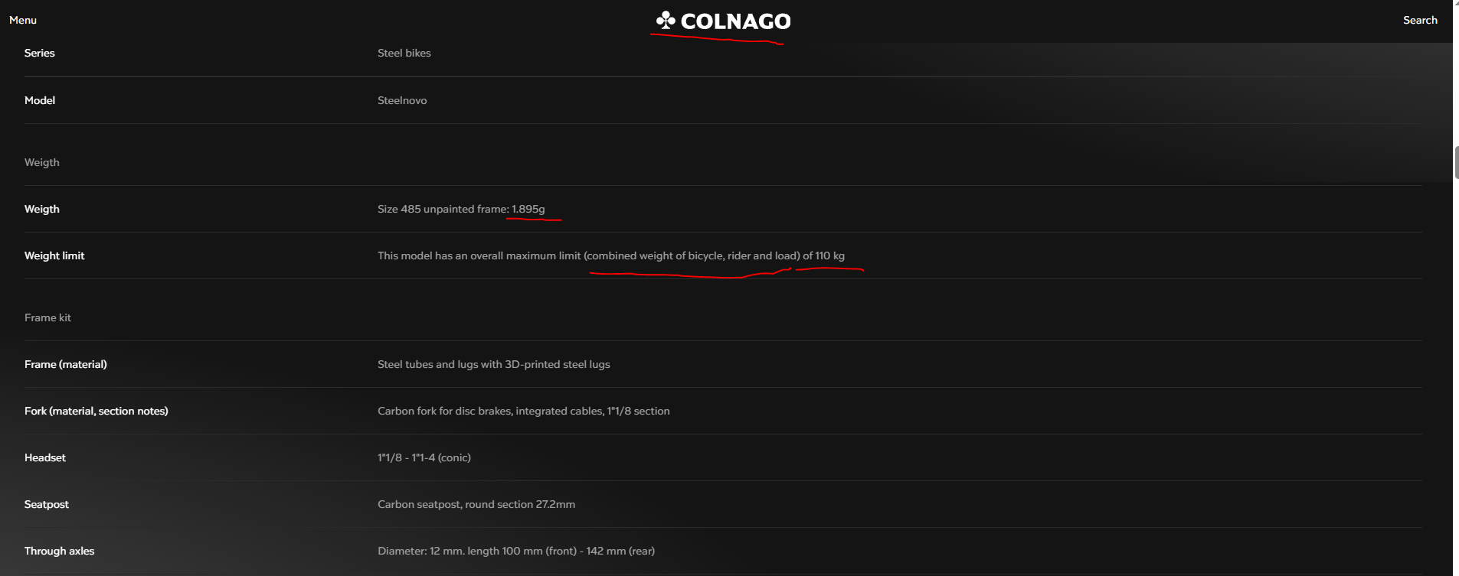Click the 110 kg maximum limit text
This screenshot has height=576, width=1459.
[x=830, y=255]
